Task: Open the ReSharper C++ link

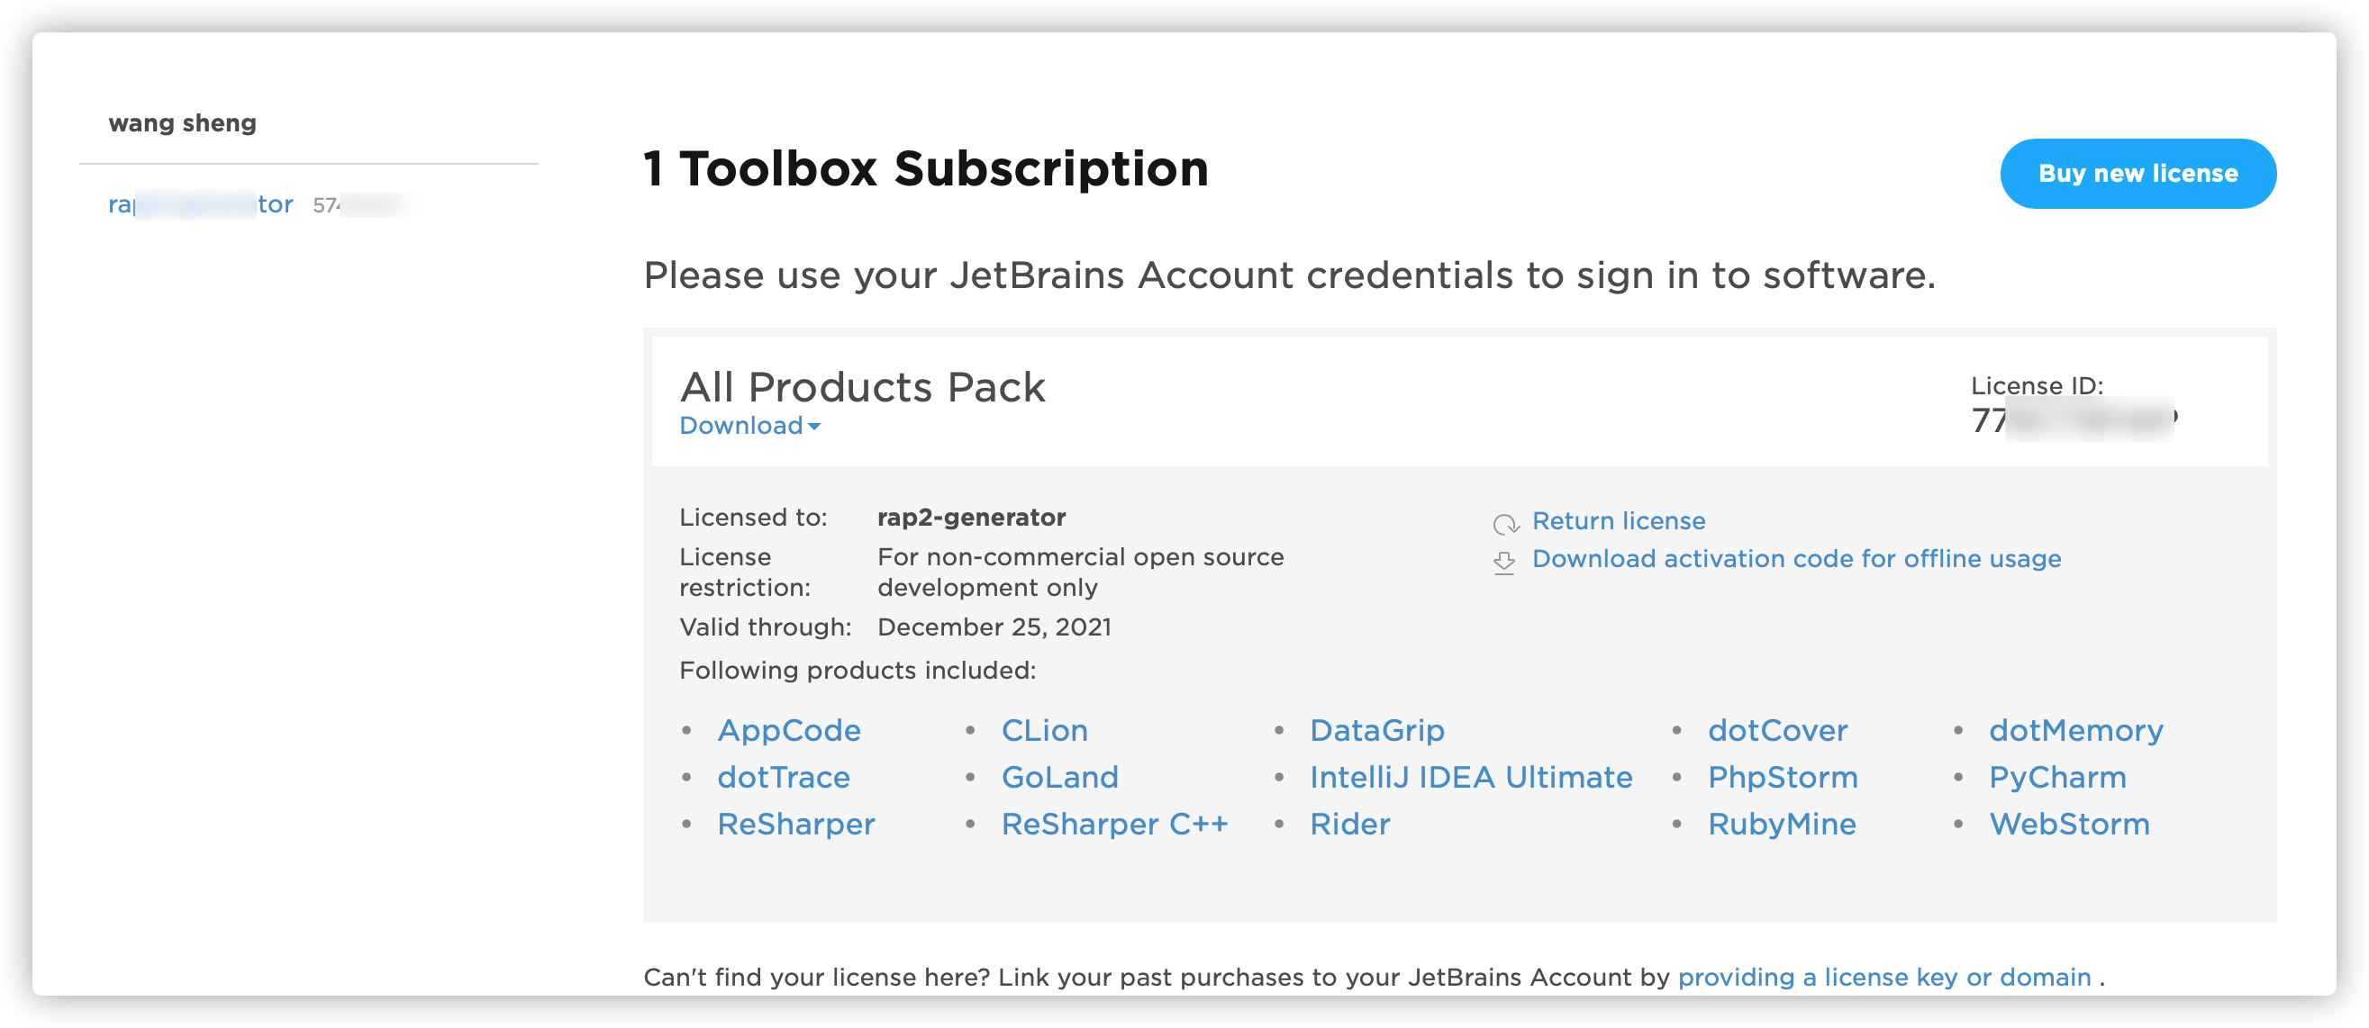Action: coord(1113,824)
